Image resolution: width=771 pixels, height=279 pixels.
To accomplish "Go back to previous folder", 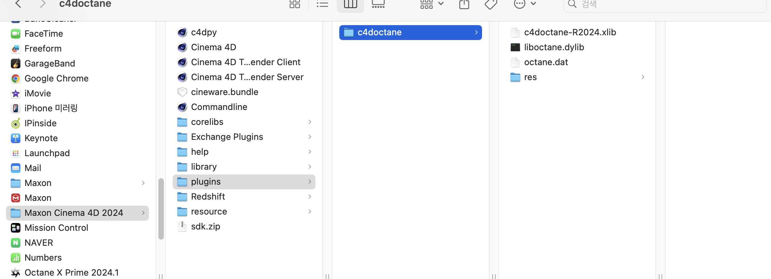I will pos(18,4).
